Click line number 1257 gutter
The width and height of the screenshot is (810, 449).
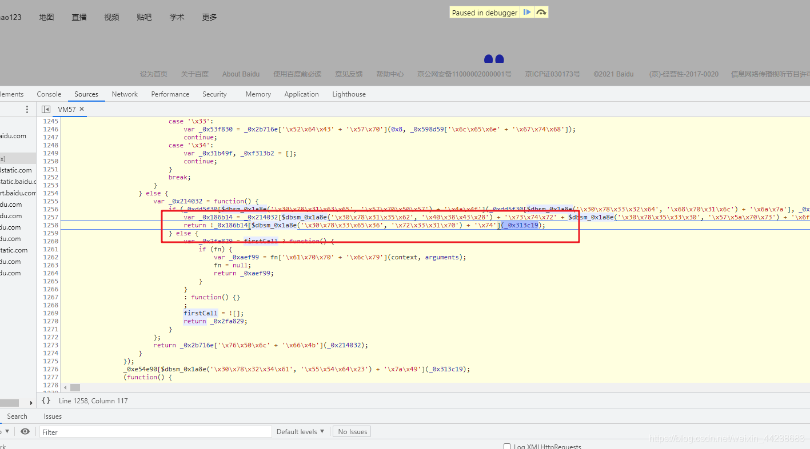51,217
